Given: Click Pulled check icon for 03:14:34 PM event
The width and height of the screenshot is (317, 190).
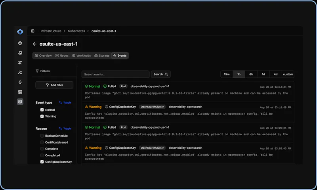Looking at the screenshot, I should (x=105, y=86).
